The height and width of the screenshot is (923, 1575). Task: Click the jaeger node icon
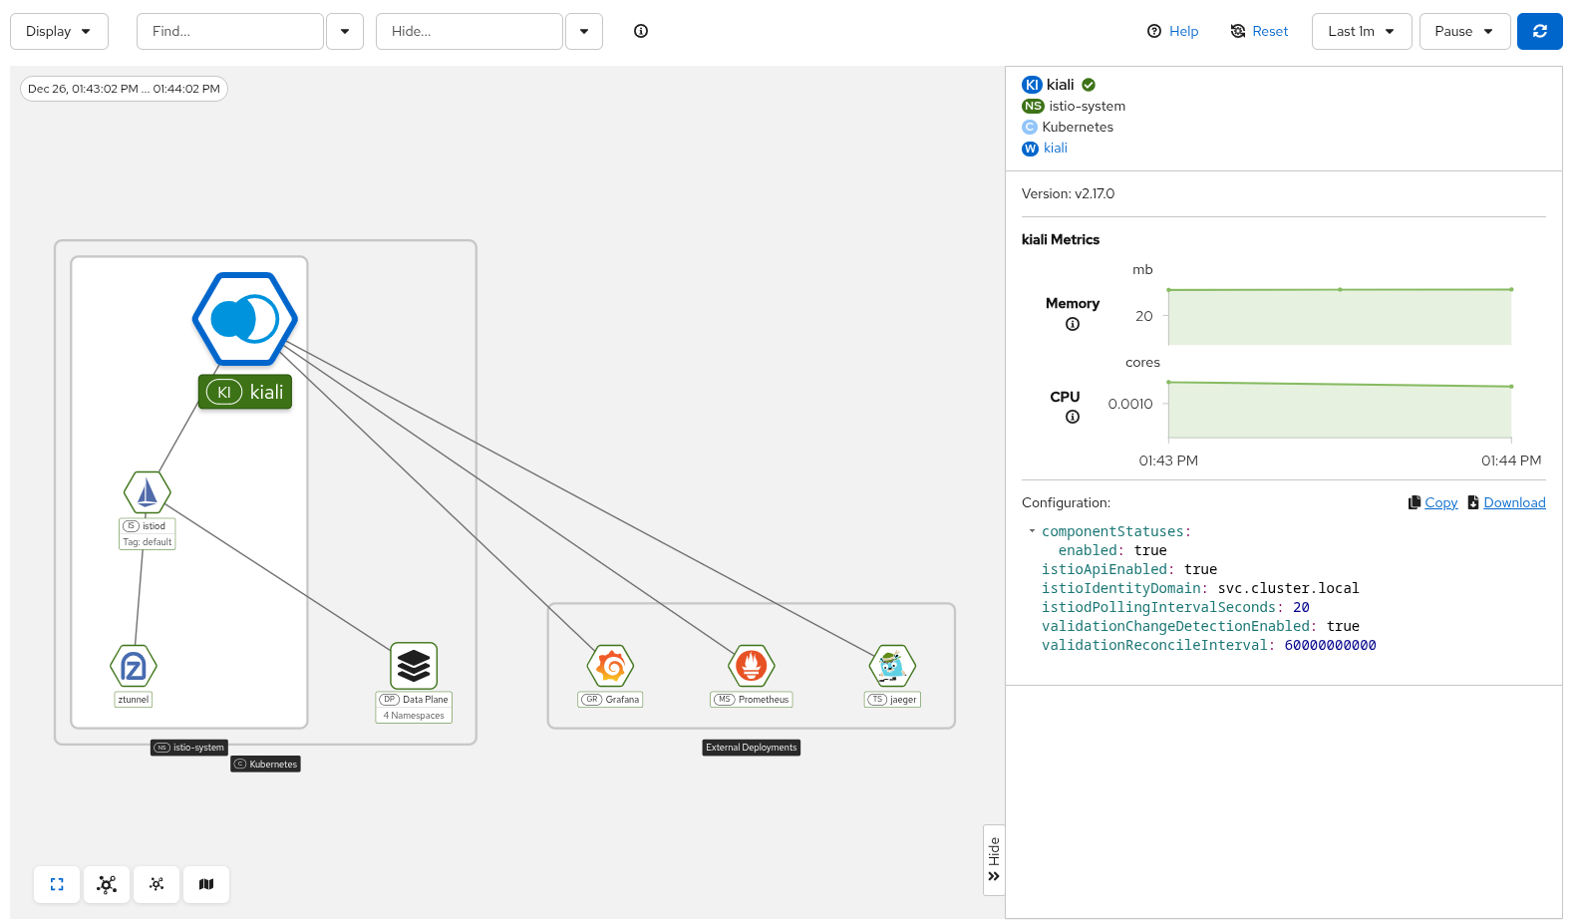[892, 666]
